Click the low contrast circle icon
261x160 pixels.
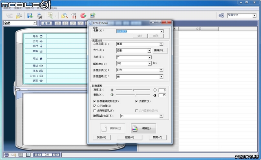tap(112, 95)
